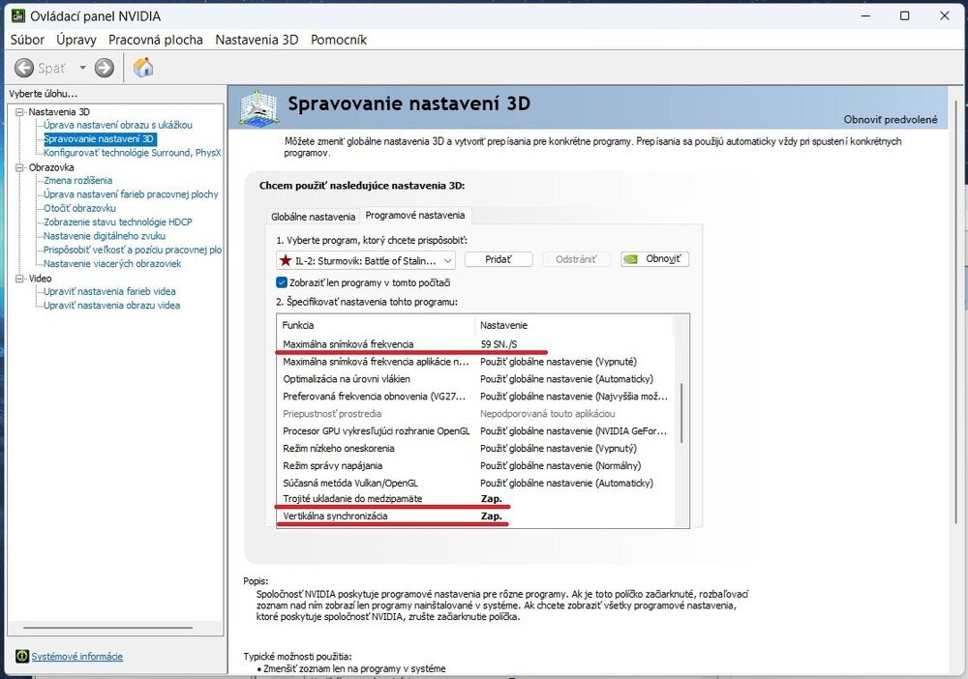Open the IL-2 Sturmovik program dropdown
Image resolution: width=968 pixels, height=679 pixels.
(x=447, y=260)
